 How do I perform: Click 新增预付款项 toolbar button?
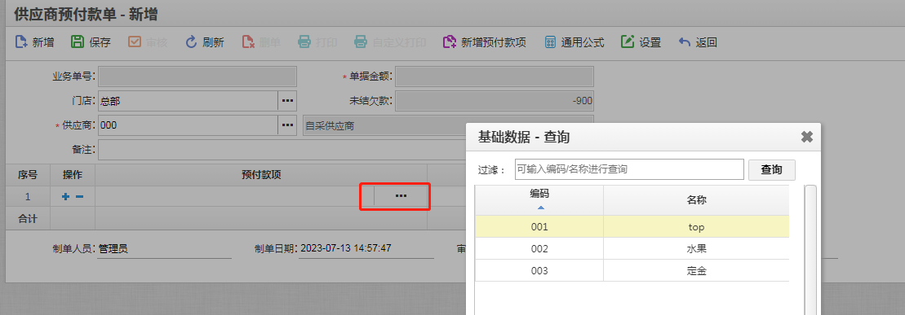(485, 42)
